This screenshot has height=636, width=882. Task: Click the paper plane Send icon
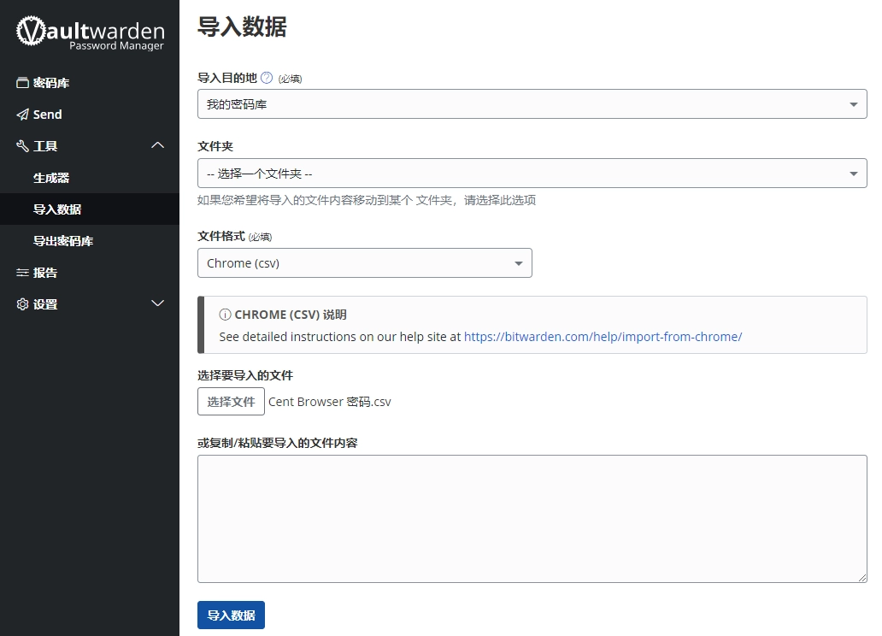(22, 115)
